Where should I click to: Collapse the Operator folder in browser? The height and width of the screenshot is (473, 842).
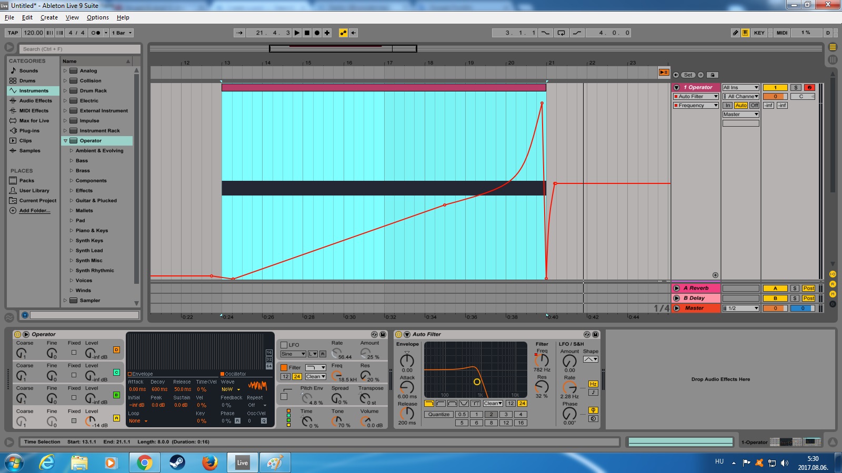65,141
